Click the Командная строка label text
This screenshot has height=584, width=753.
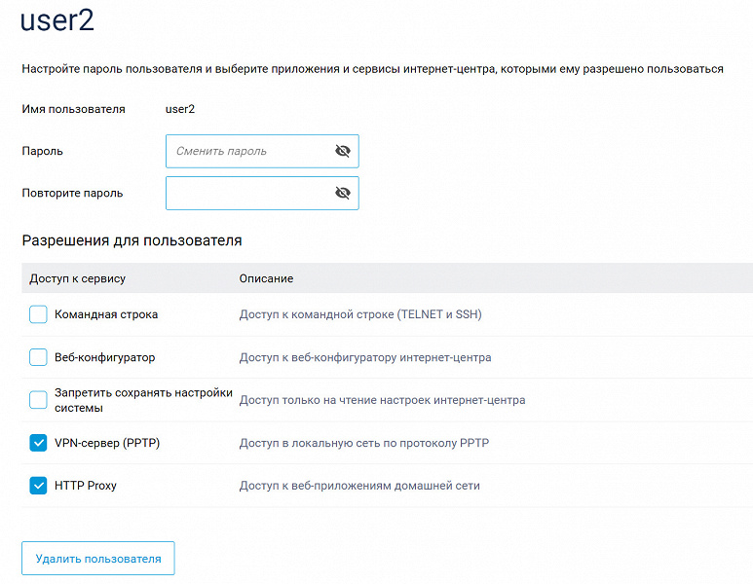[x=106, y=314]
